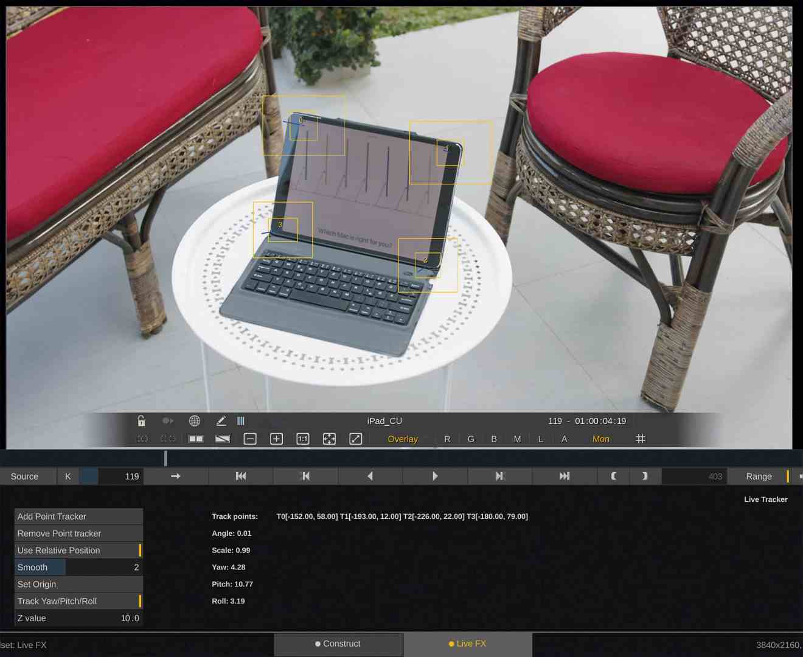Click the globe icon in the viewer toolbar

pos(194,420)
